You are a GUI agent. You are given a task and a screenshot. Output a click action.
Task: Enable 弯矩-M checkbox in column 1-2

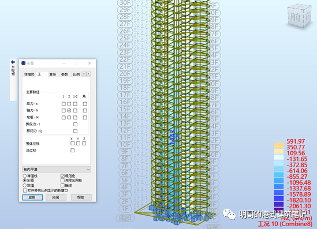point(75,117)
